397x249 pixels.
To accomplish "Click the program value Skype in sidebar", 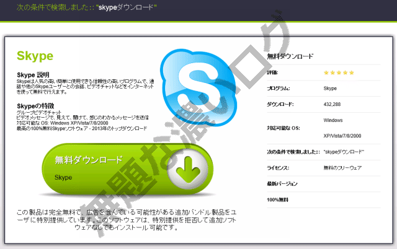I will click(x=330, y=89).
